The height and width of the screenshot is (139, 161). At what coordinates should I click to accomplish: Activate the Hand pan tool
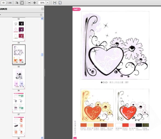pos(22,3)
